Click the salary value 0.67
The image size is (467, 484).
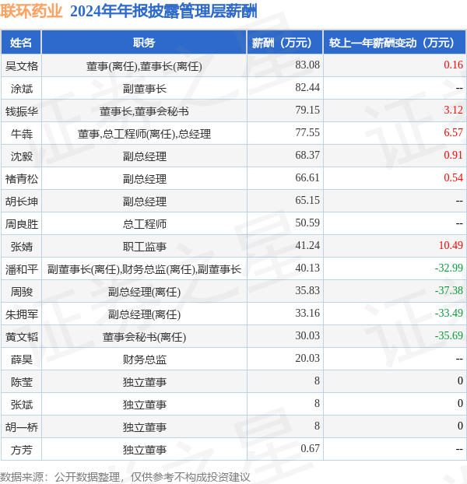coord(310,448)
